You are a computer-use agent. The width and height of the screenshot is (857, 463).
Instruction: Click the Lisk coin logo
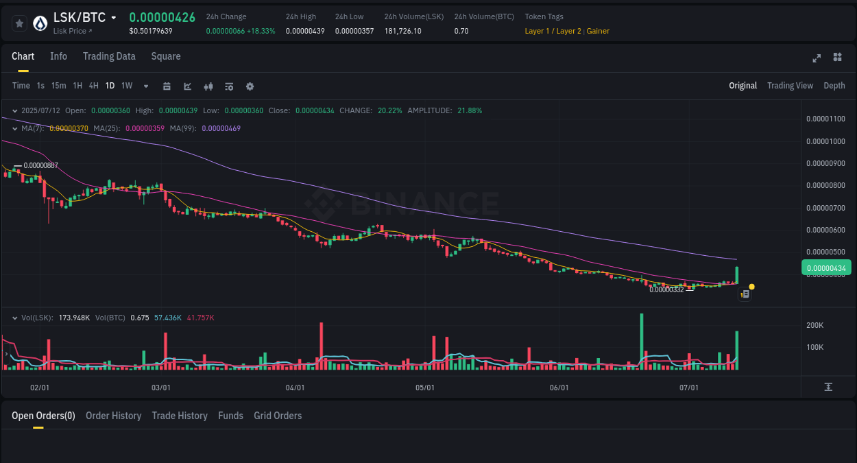tap(39, 23)
